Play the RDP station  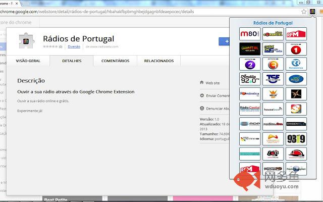tap(250, 124)
